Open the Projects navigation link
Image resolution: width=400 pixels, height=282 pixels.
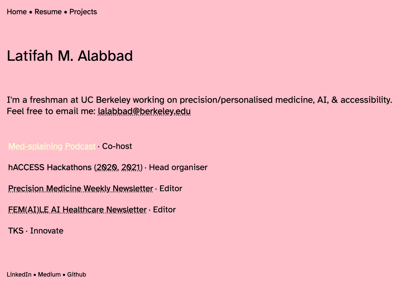coord(83,12)
